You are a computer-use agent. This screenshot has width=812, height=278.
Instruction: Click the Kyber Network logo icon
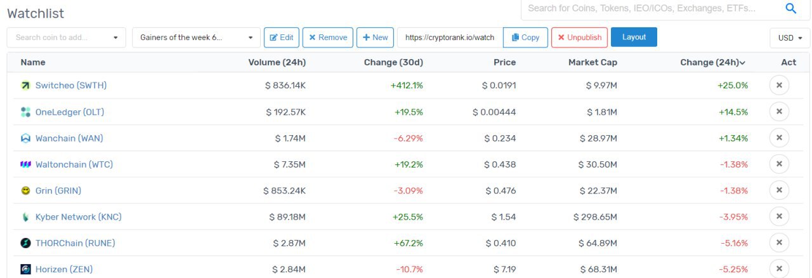(x=25, y=217)
